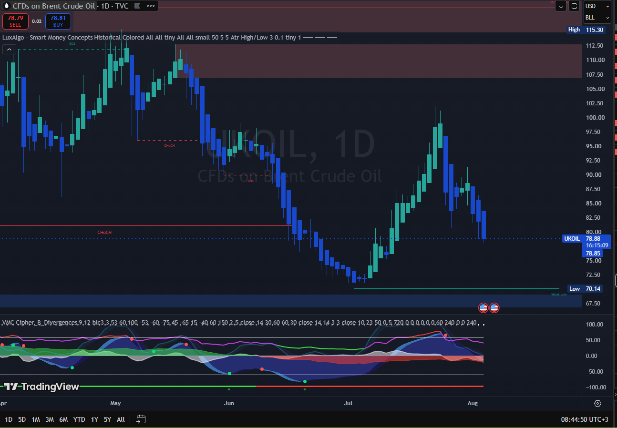Click the 100.00 level on price scale
The width and height of the screenshot is (617, 428).
(x=596, y=118)
